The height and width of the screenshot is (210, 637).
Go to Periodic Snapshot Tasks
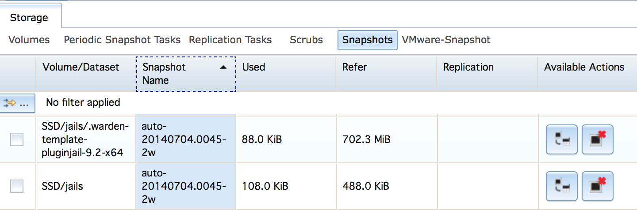122,40
